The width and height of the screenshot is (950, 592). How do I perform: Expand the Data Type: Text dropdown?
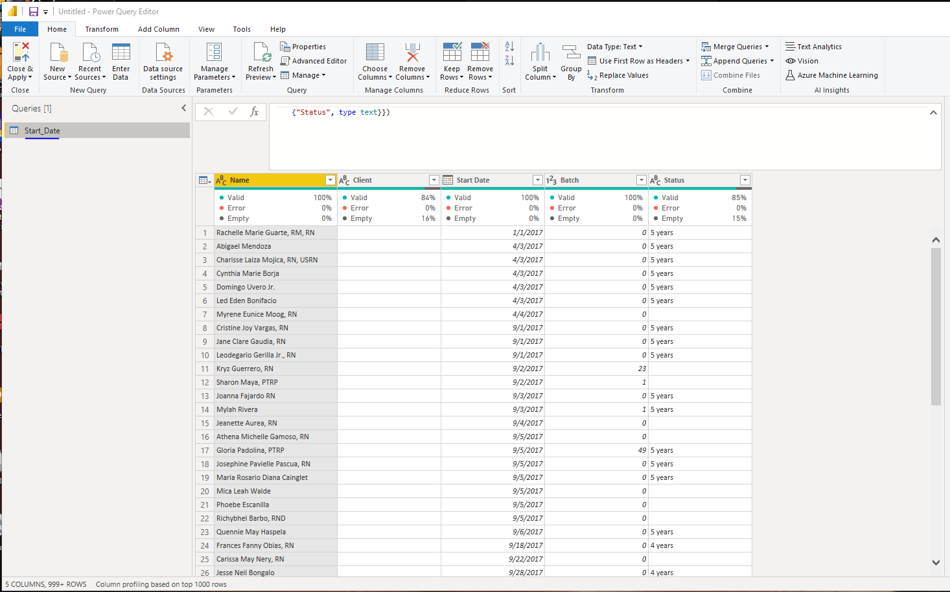[x=615, y=47]
